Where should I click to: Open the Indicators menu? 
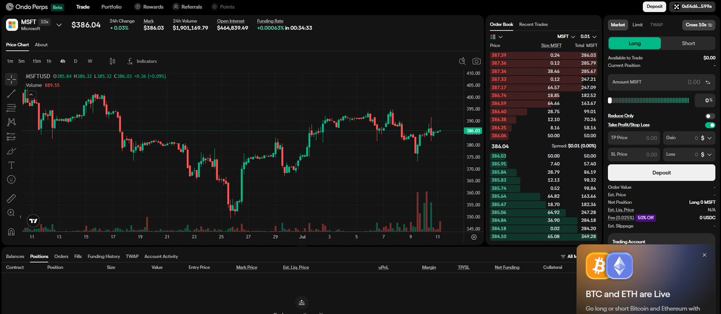[x=142, y=61]
